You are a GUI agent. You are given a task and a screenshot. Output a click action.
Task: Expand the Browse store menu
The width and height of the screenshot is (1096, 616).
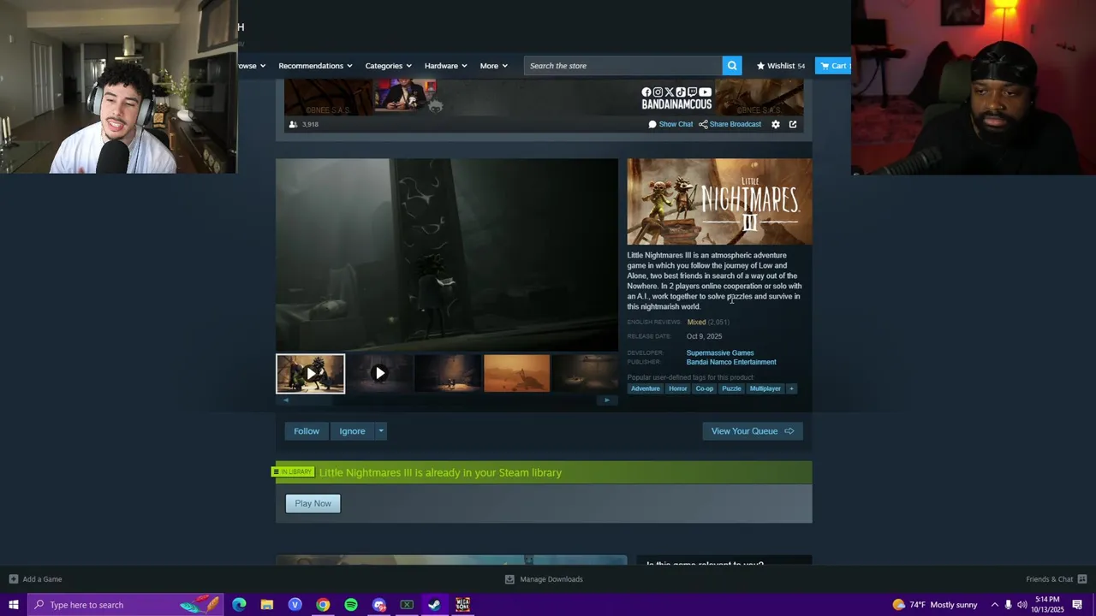252,66
